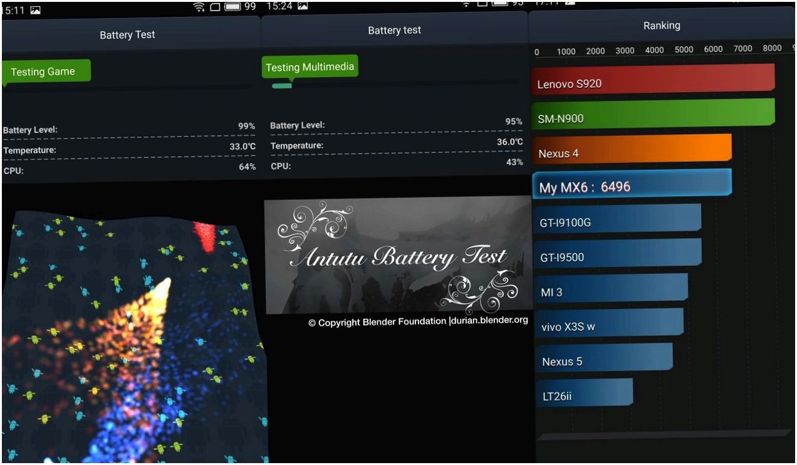
Task: Tap the picture icon beside 5:11 clock
Action: point(35,11)
